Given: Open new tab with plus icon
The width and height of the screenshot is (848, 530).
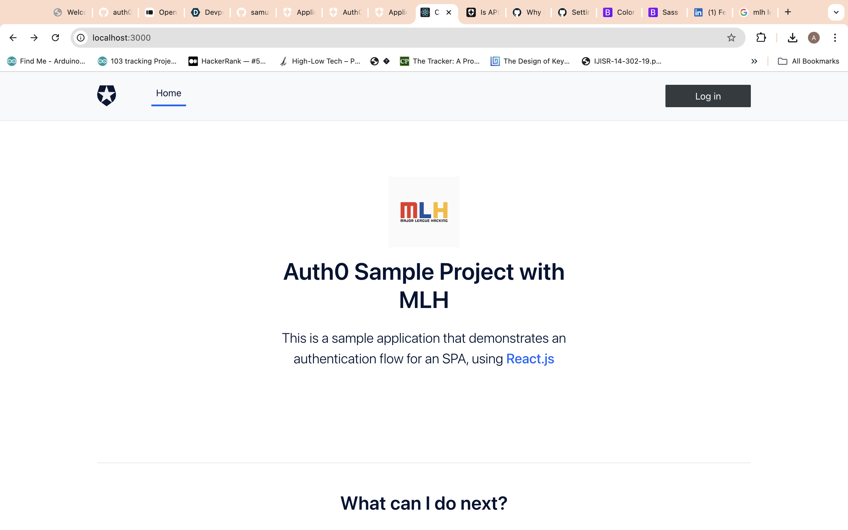Looking at the screenshot, I should (788, 12).
